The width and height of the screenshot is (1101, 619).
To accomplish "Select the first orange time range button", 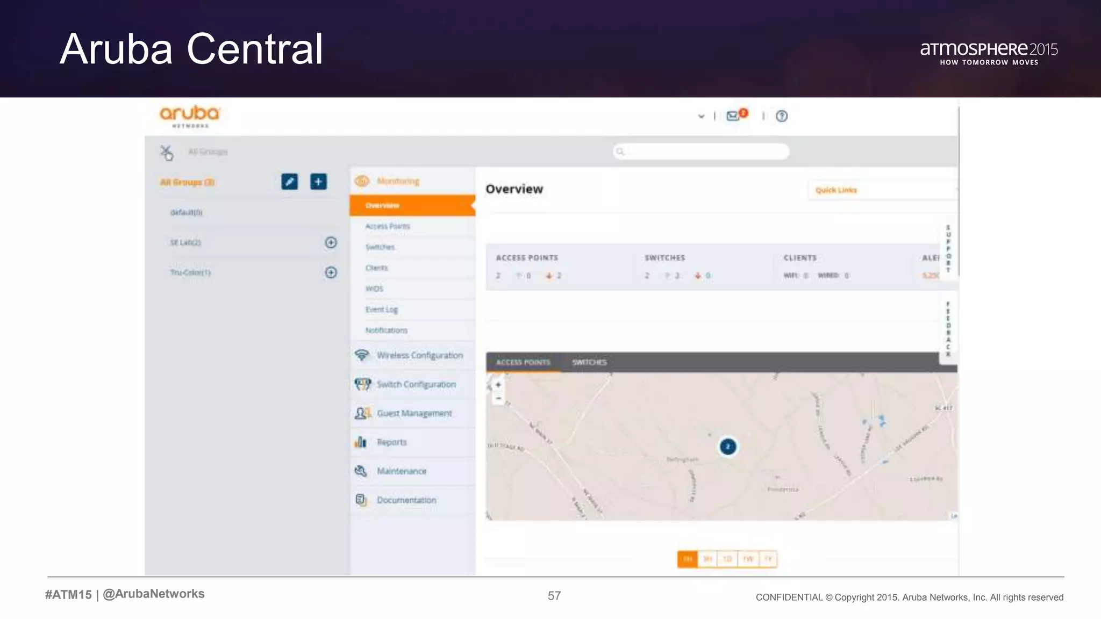I will 688,559.
